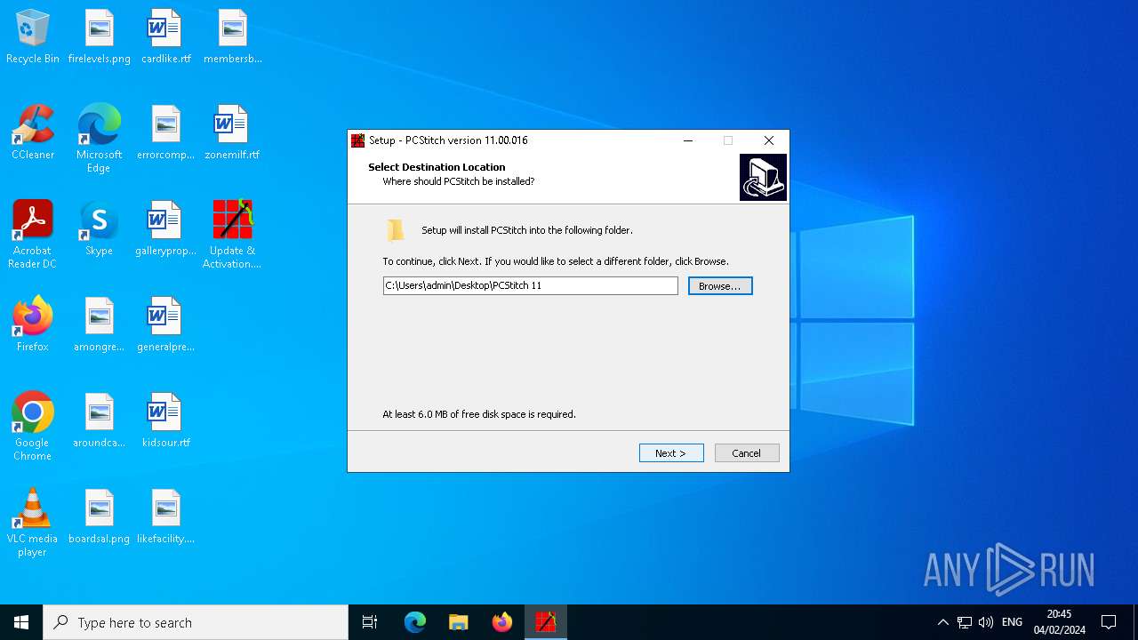Image resolution: width=1138 pixels, height=640 pixels.
Task: Click Next > to continue installation
Action: [671, 453]
